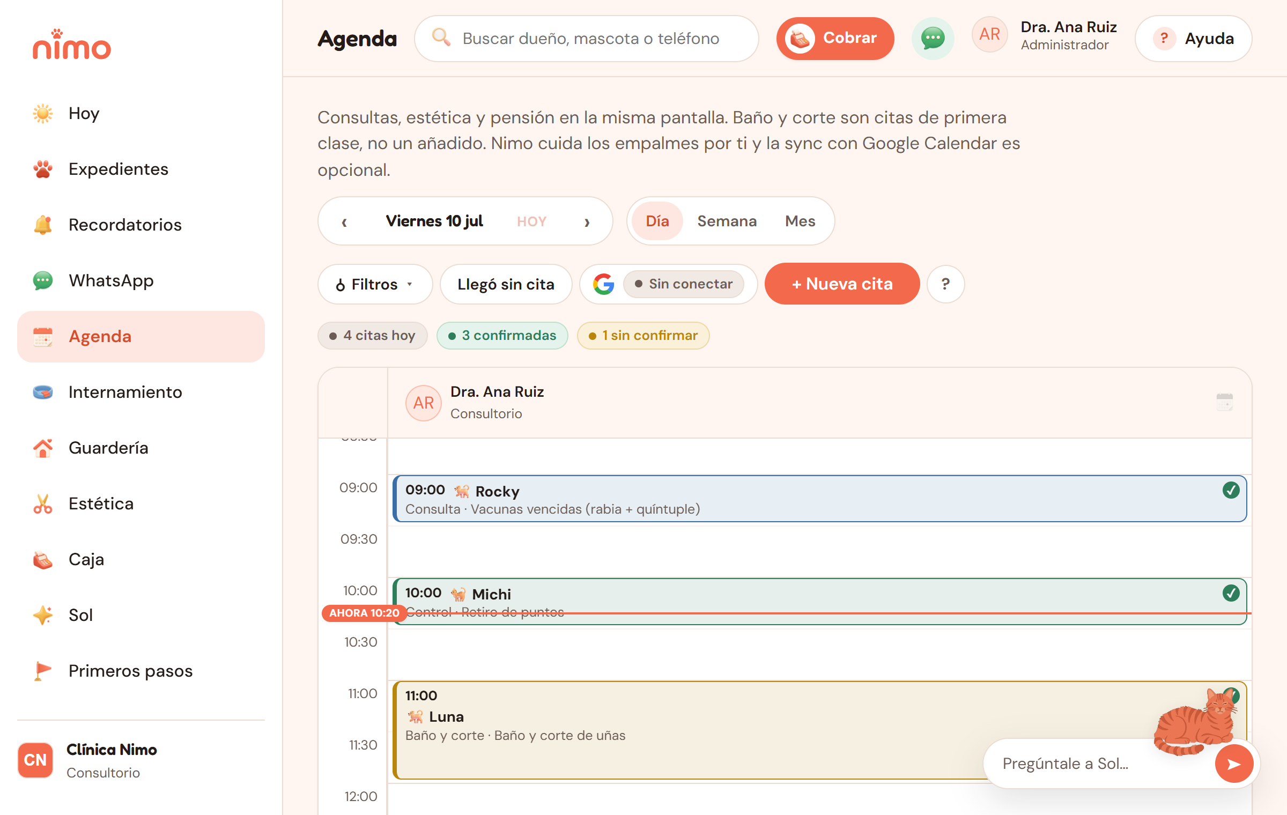This screenshot has width=1287, height=815.
Task: Open Estética via its scissors icon
Action: click(43, 504)
